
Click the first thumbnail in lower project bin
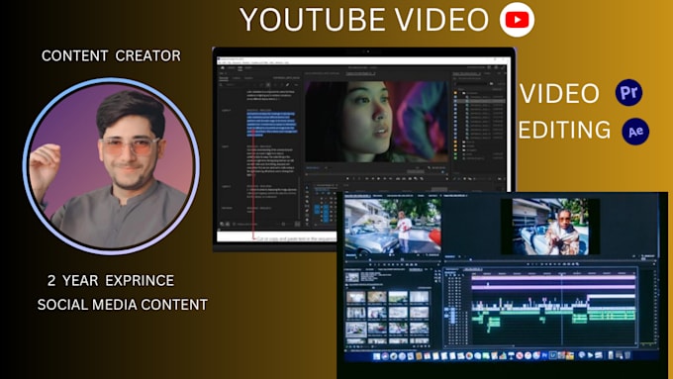coord(356,297)
